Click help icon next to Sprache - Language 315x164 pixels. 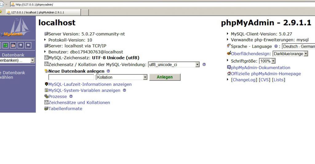(276, 46)
